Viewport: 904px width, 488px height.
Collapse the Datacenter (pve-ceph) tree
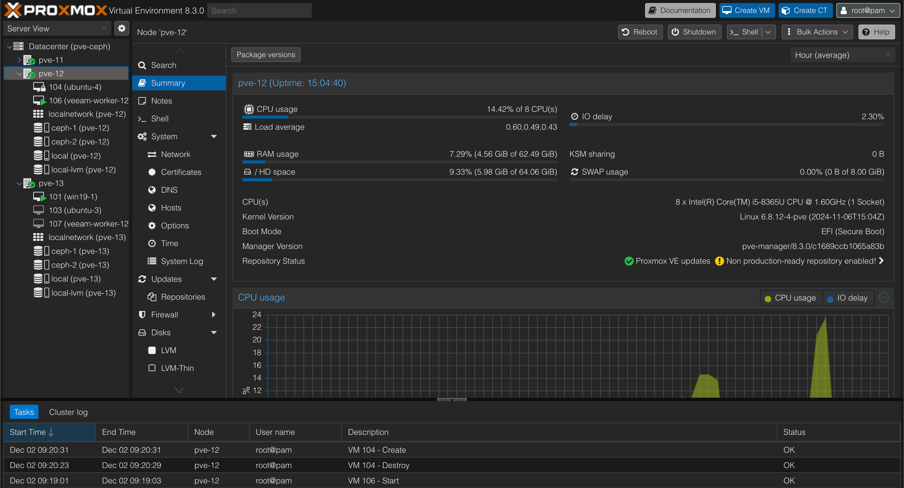pyautogui.click(x=10, y=47)
